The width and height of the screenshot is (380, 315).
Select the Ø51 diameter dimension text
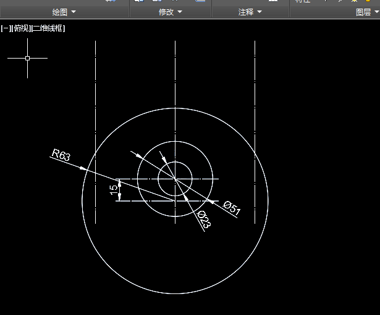click(232, 208)
